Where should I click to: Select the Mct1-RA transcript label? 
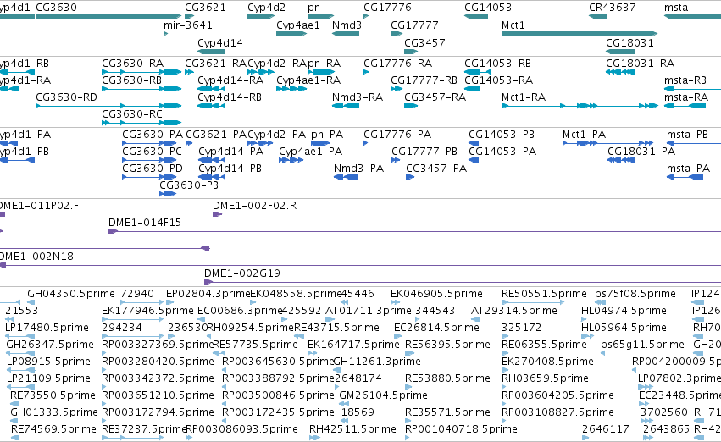524,97
